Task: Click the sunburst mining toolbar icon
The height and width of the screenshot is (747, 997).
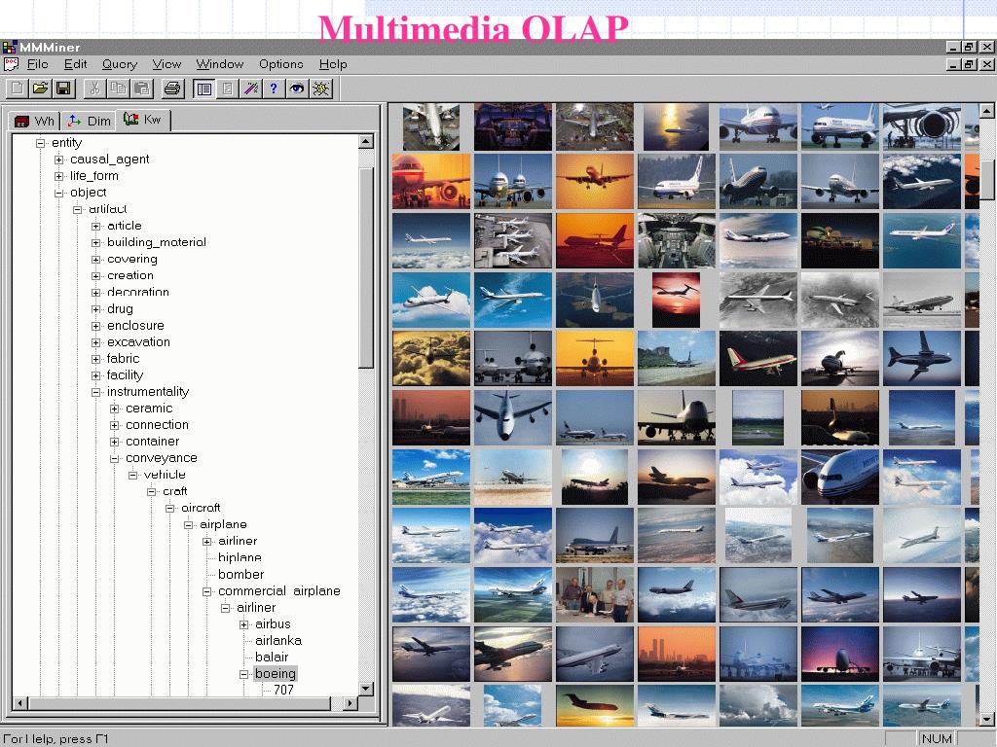Action: [320, 89]
